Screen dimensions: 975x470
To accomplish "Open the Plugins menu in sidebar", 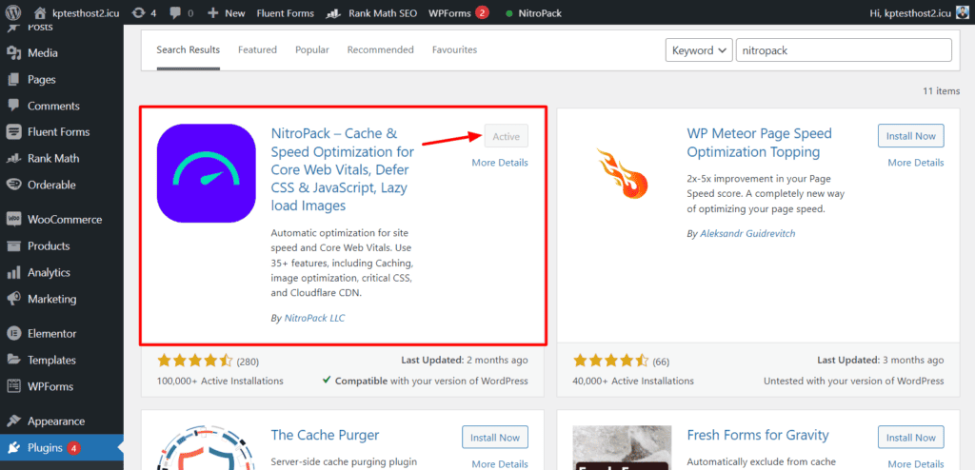I will 46,447.
